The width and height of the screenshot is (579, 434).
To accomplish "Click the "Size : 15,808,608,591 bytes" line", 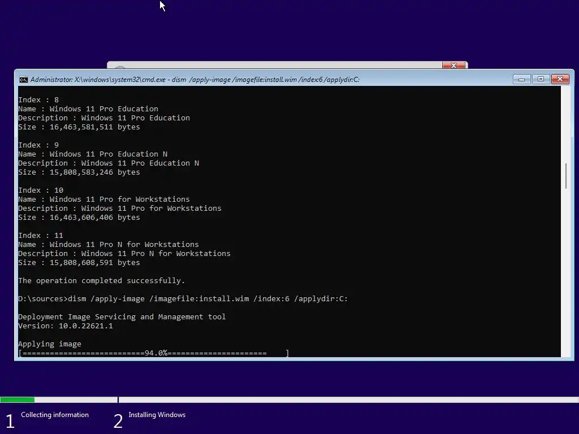I will pyautogui.click(x=79, y=263).
